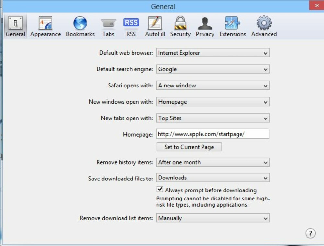Open the AutoFill preferences pane
Image resolution: width=324 pixels, height=246 pixels.
[x=155, y=26]
